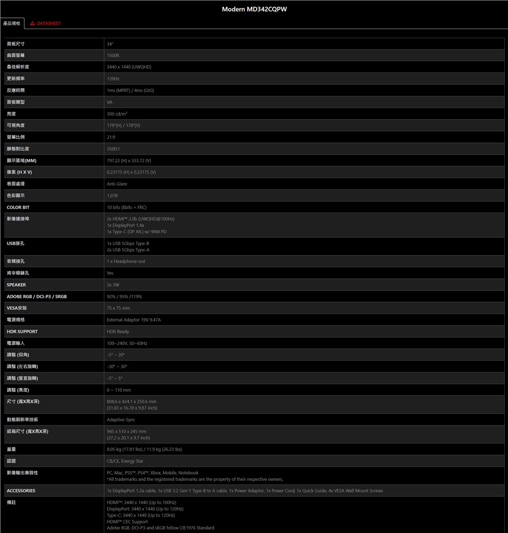Screen dimensions: 508x533
Task: Select the 75 x 75 mm VESA value
Action: pyautogui.click(x=118, y=308)
